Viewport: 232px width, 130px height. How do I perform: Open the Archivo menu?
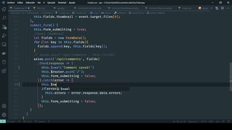[11, 3]
